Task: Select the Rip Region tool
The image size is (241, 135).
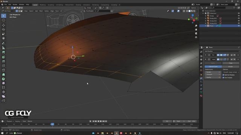Action: [3, 100]
